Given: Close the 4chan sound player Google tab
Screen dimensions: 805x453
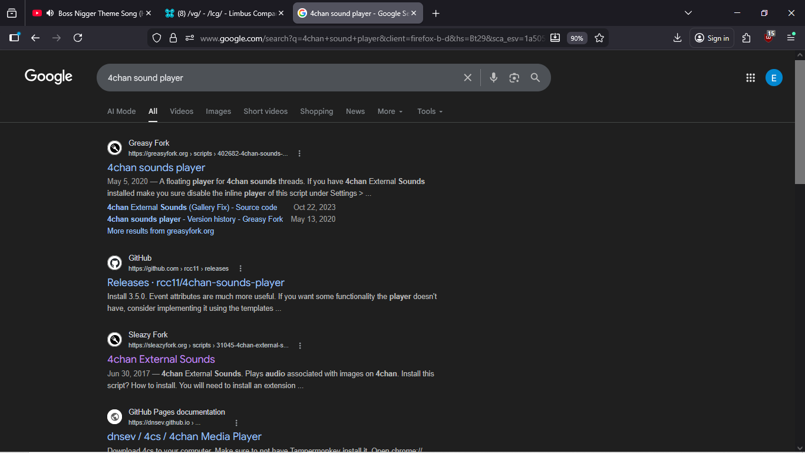Looking at the screenshot, I should [x=413, y=13].
